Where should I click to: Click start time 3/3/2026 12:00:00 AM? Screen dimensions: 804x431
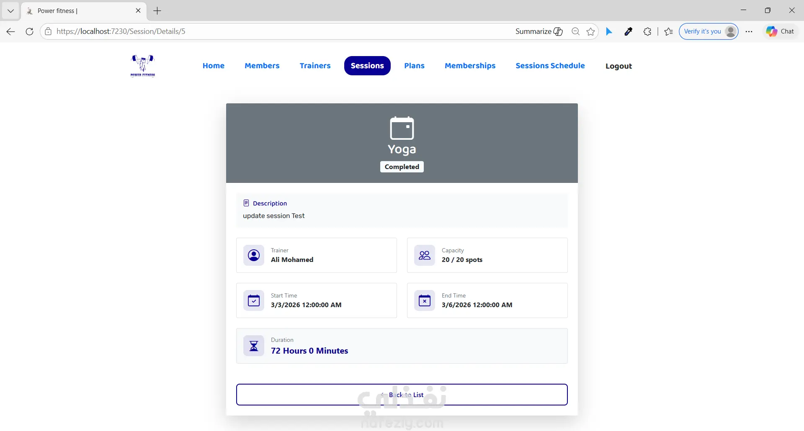306,305
